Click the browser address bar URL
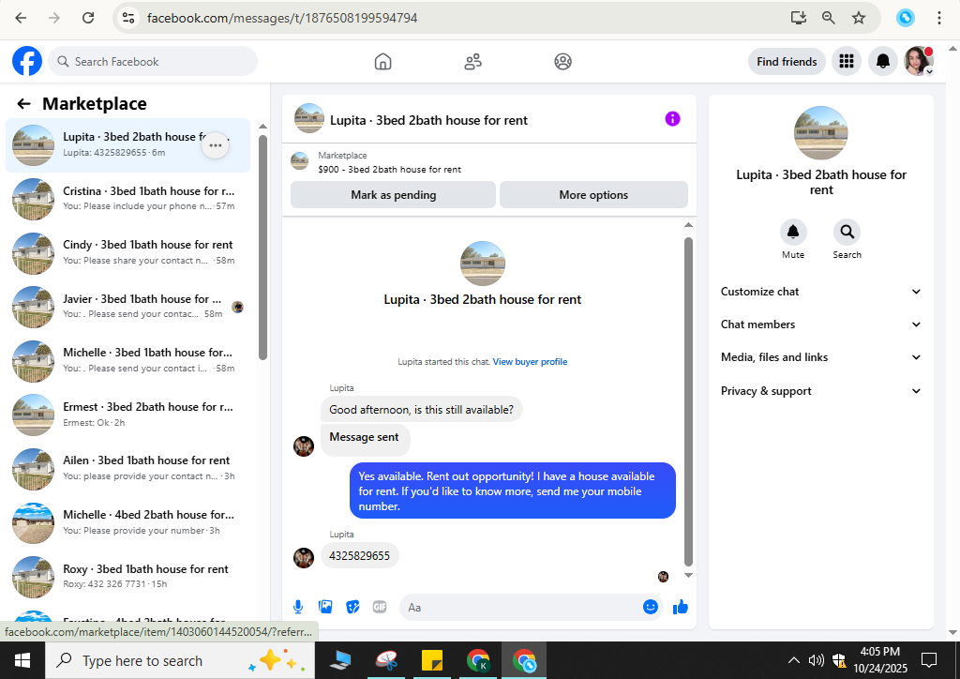The height and width of the screenshot is (679, 960). tap(282, 18)
